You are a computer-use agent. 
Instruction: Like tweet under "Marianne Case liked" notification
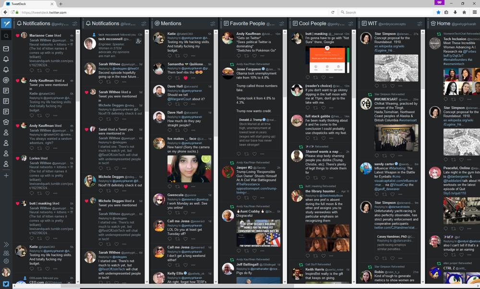click(x=48, y=70)
